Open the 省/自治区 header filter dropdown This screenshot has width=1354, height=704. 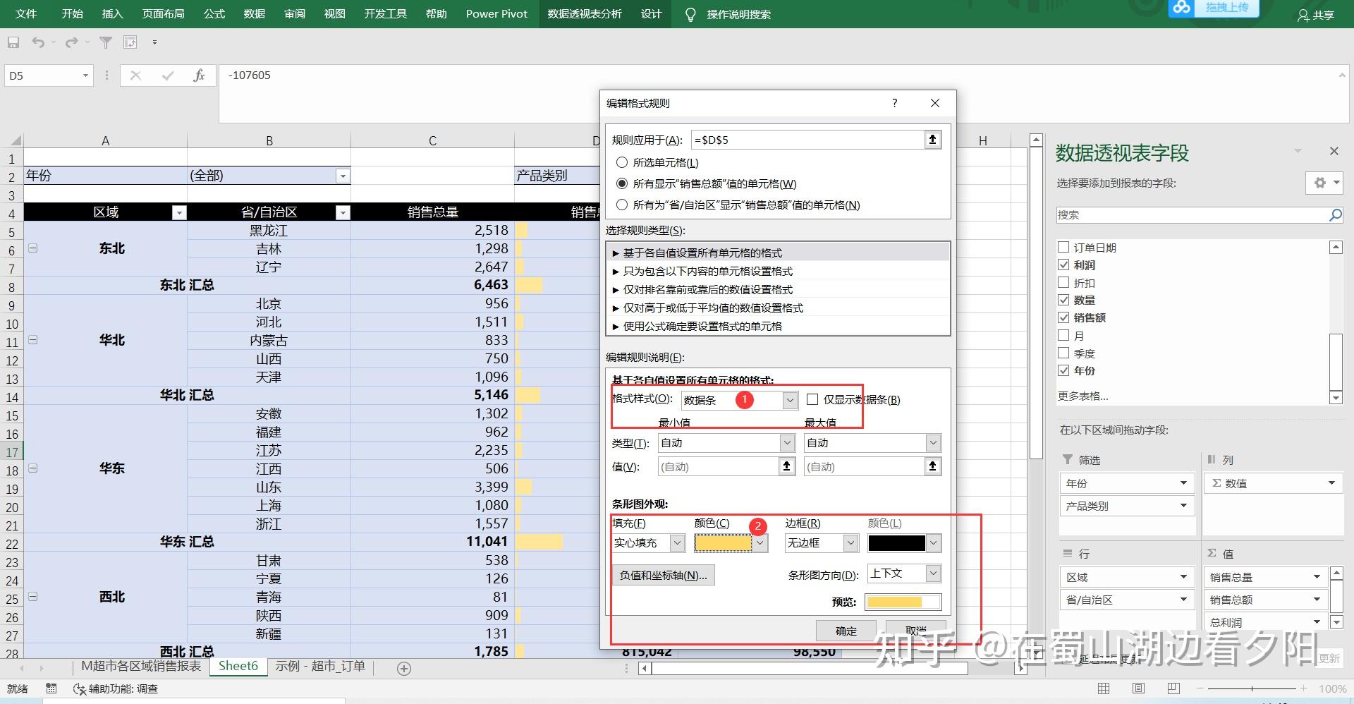(343, 212)
